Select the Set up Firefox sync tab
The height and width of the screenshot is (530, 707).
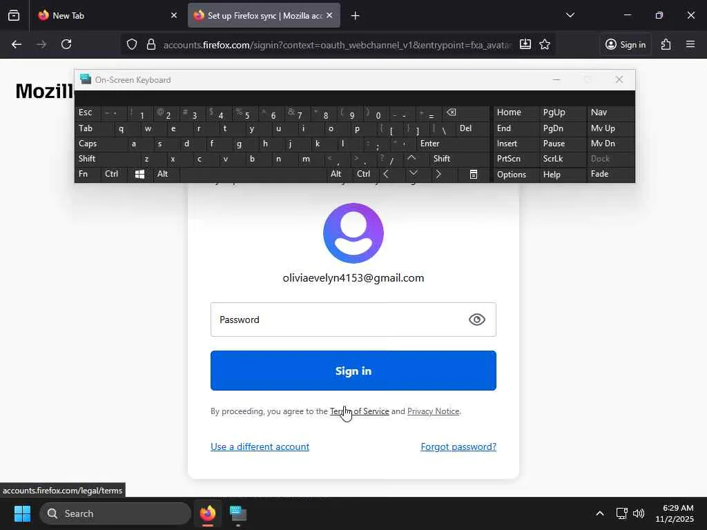[x=264, y=15]
